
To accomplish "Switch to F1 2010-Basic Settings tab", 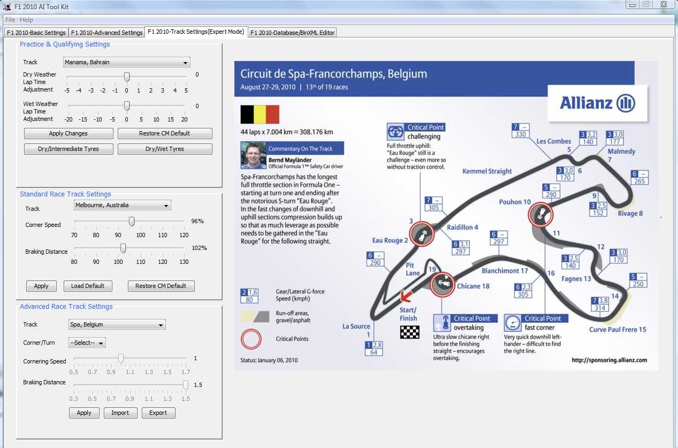I will point(36,33).
